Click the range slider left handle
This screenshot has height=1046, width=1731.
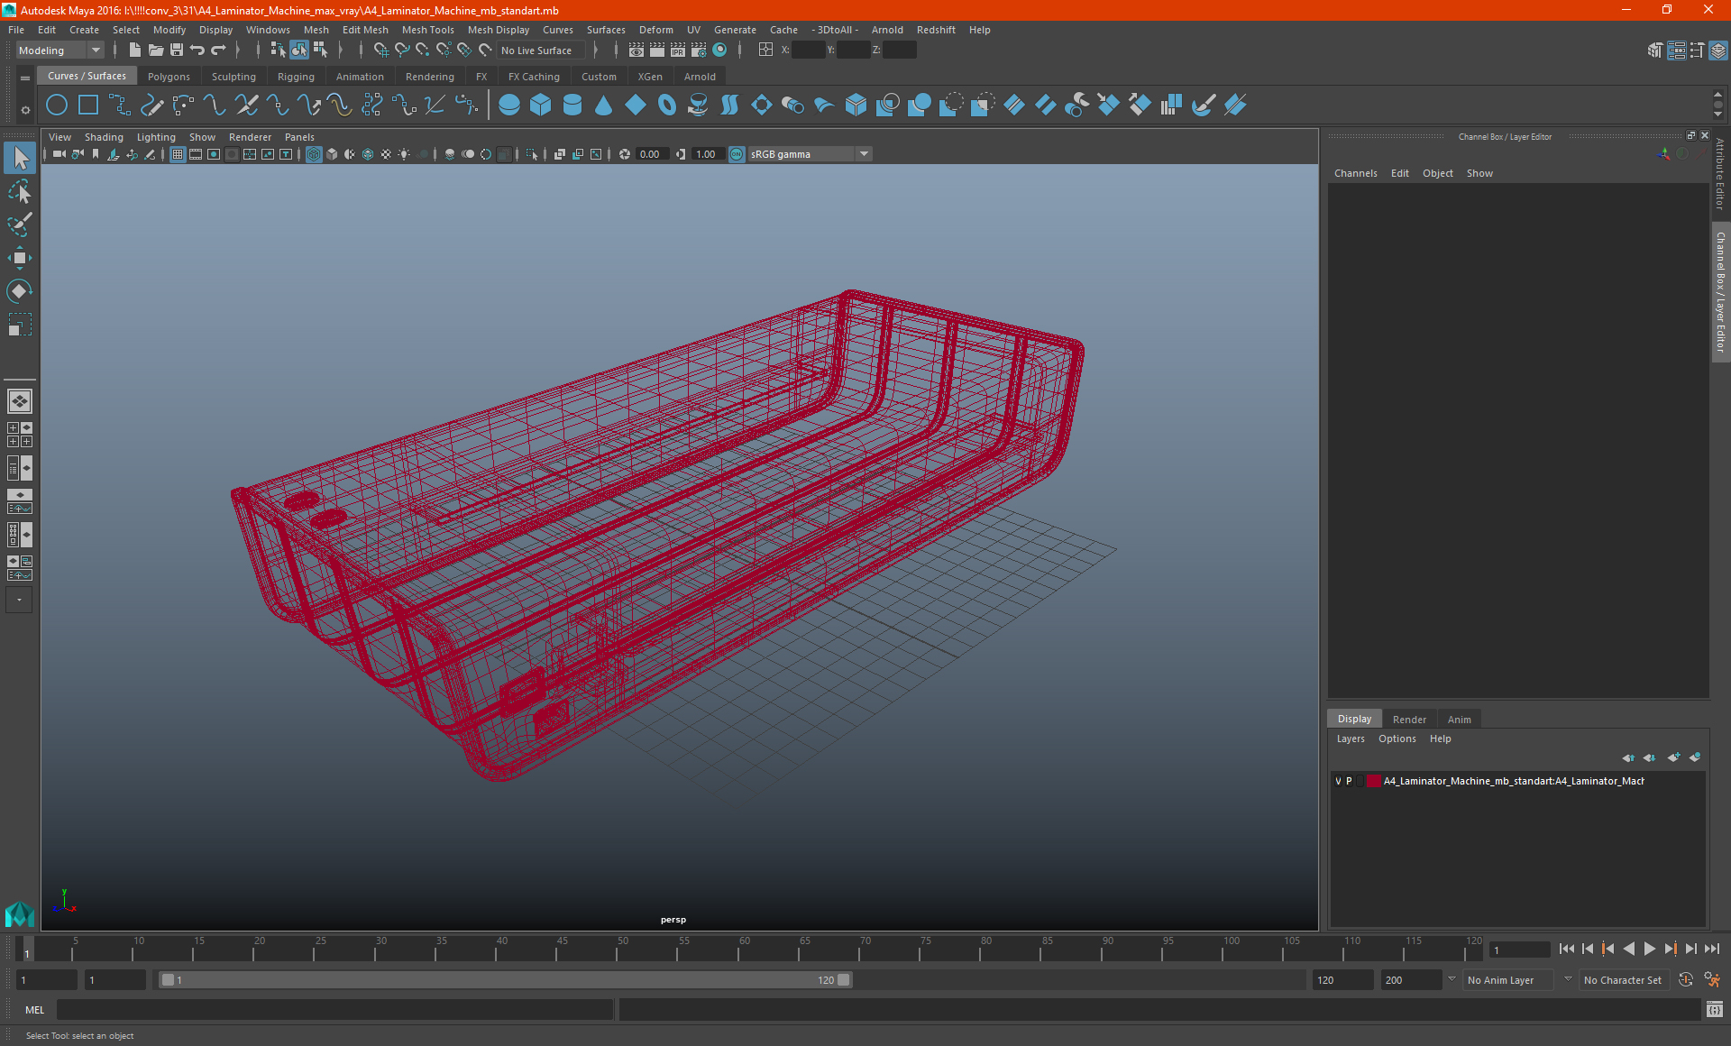tap(168, 980)
